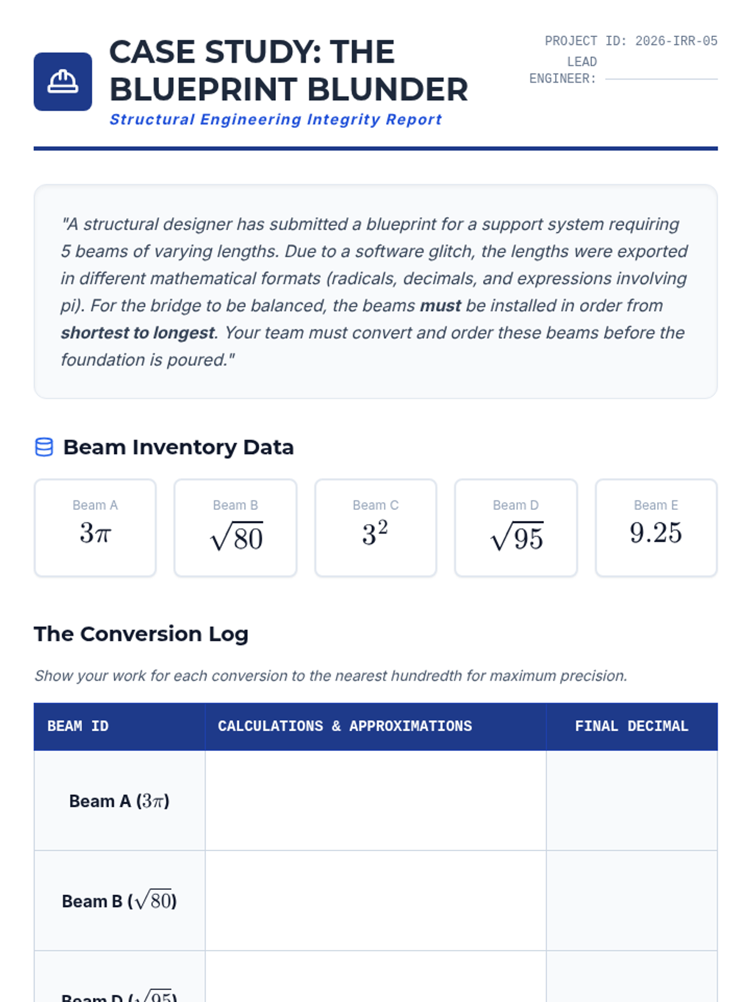Click the Project ID text
Screen dimensions: 751x1002
click(631, 41)
